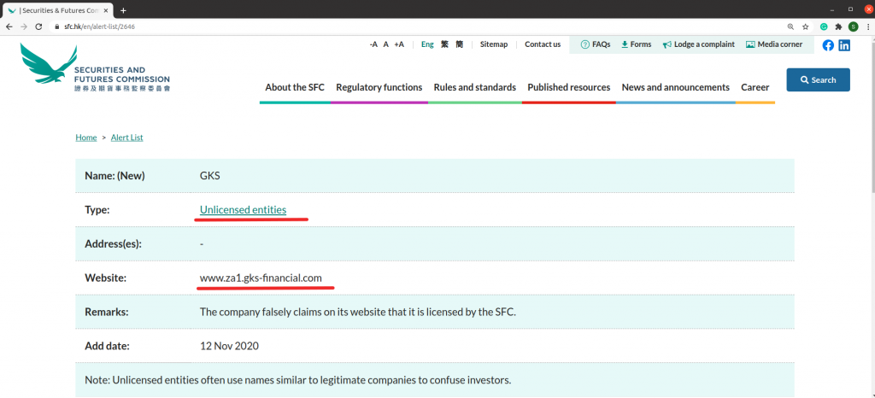Open Regulatory functions menu
This screenshot has width=875, height=398.
[x=379, y=87]
